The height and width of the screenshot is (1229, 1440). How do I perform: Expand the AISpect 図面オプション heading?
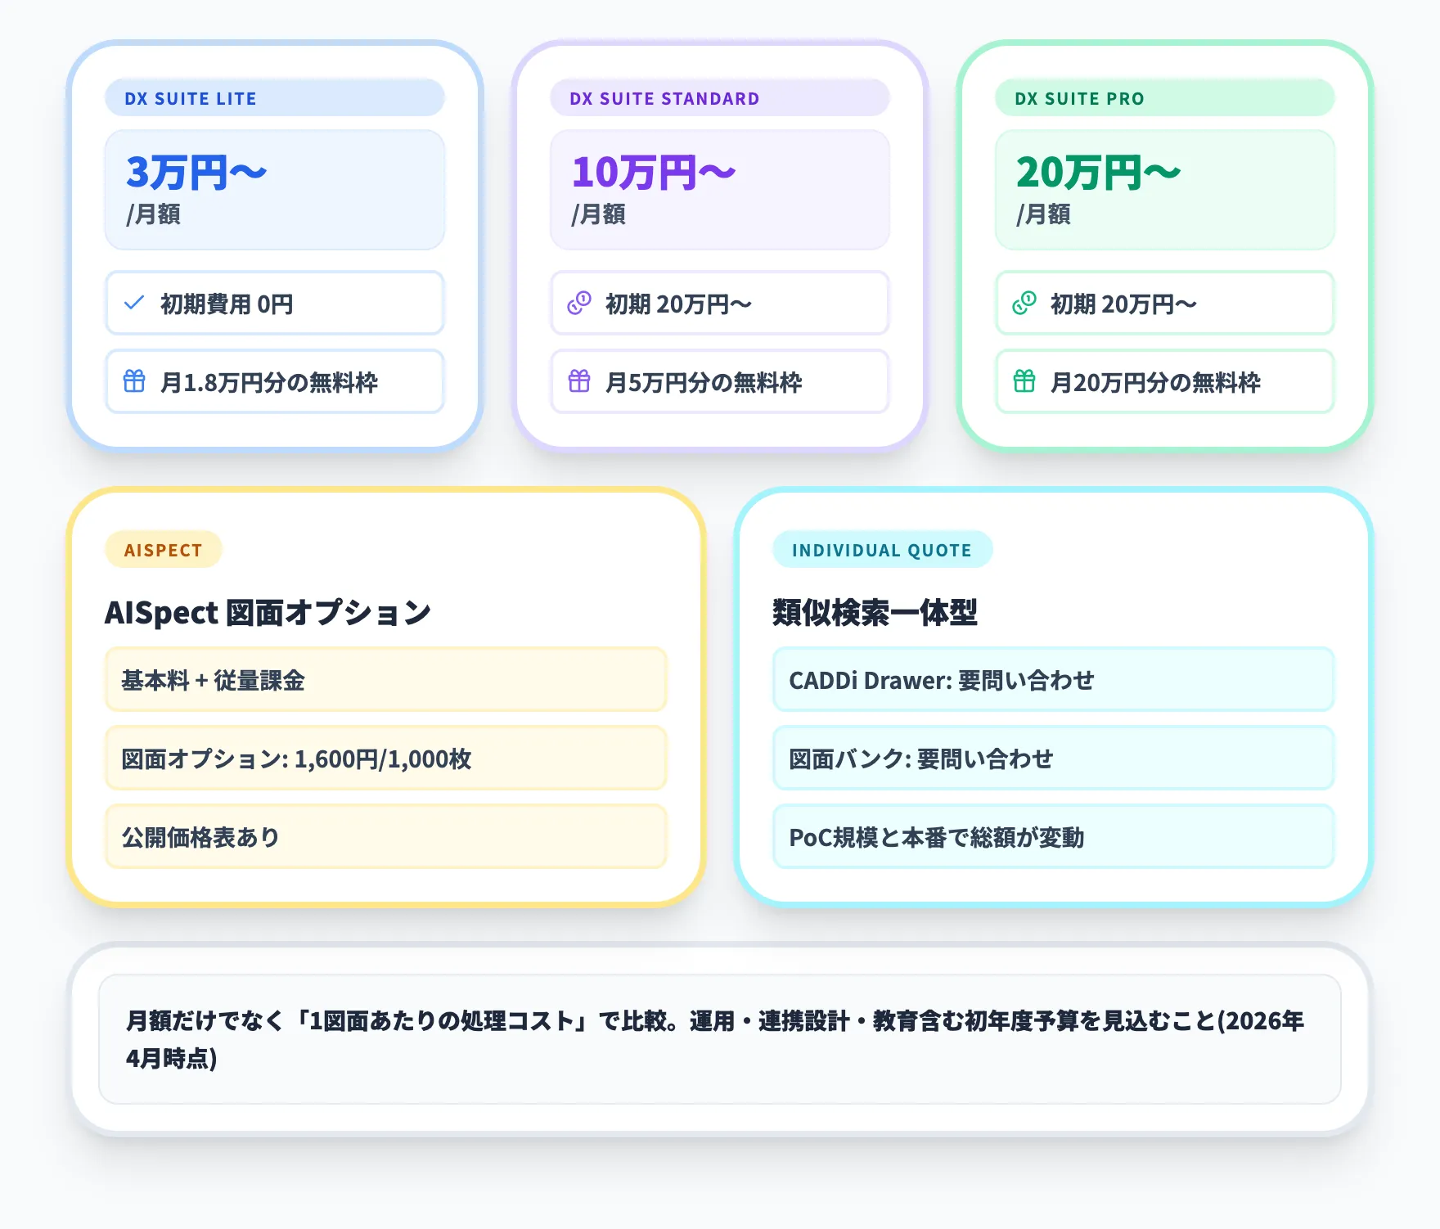268,611
